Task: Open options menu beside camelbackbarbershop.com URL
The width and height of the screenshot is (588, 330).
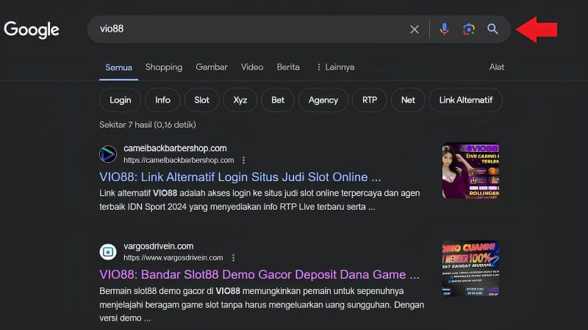Action: 244,160
